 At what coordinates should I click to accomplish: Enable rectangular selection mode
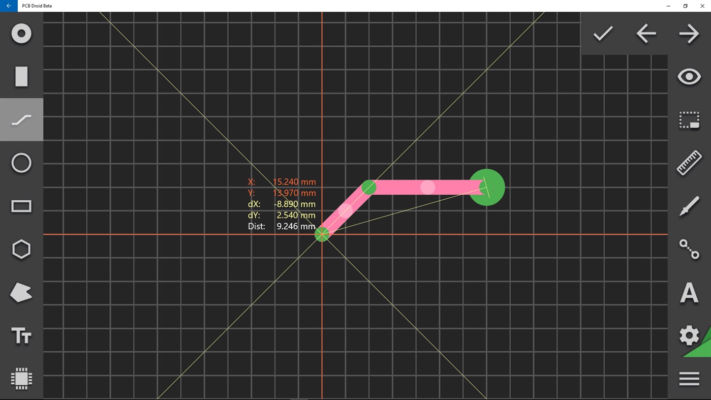click(x=689, y=119)
